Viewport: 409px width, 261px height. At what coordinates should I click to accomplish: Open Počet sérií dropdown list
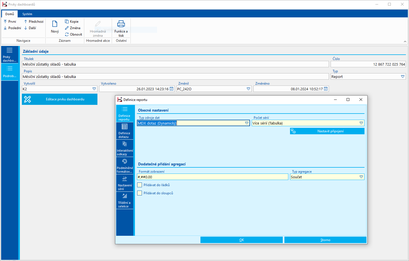pyautogui.click(x=361, y=123)
